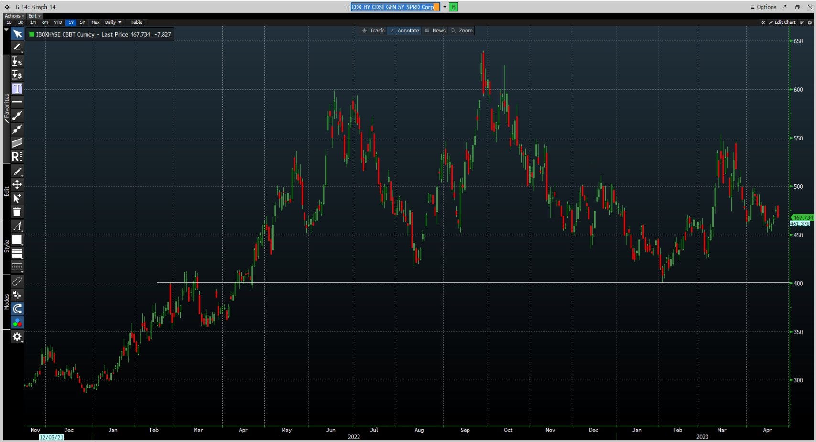Open the Options menu
This screenshot has width=816, height=442.
(x=763, y=7)
